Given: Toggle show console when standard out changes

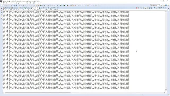Looking at the screenshot, I should pos(150,8).
